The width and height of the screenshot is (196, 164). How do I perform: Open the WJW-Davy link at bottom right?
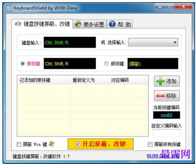tap(163, 156)
